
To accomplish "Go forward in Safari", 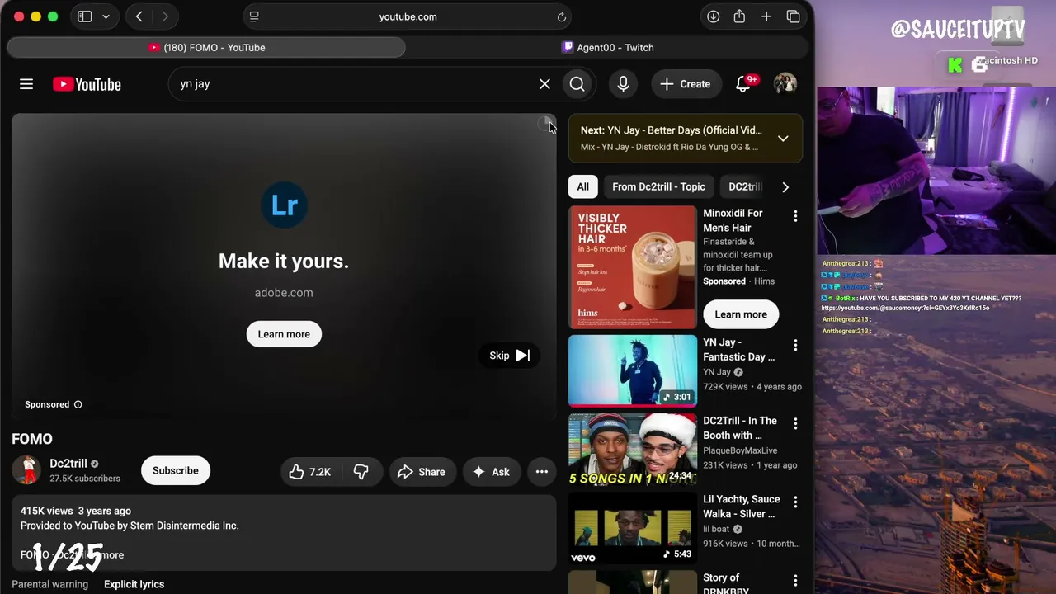I will tap(165, 16).
